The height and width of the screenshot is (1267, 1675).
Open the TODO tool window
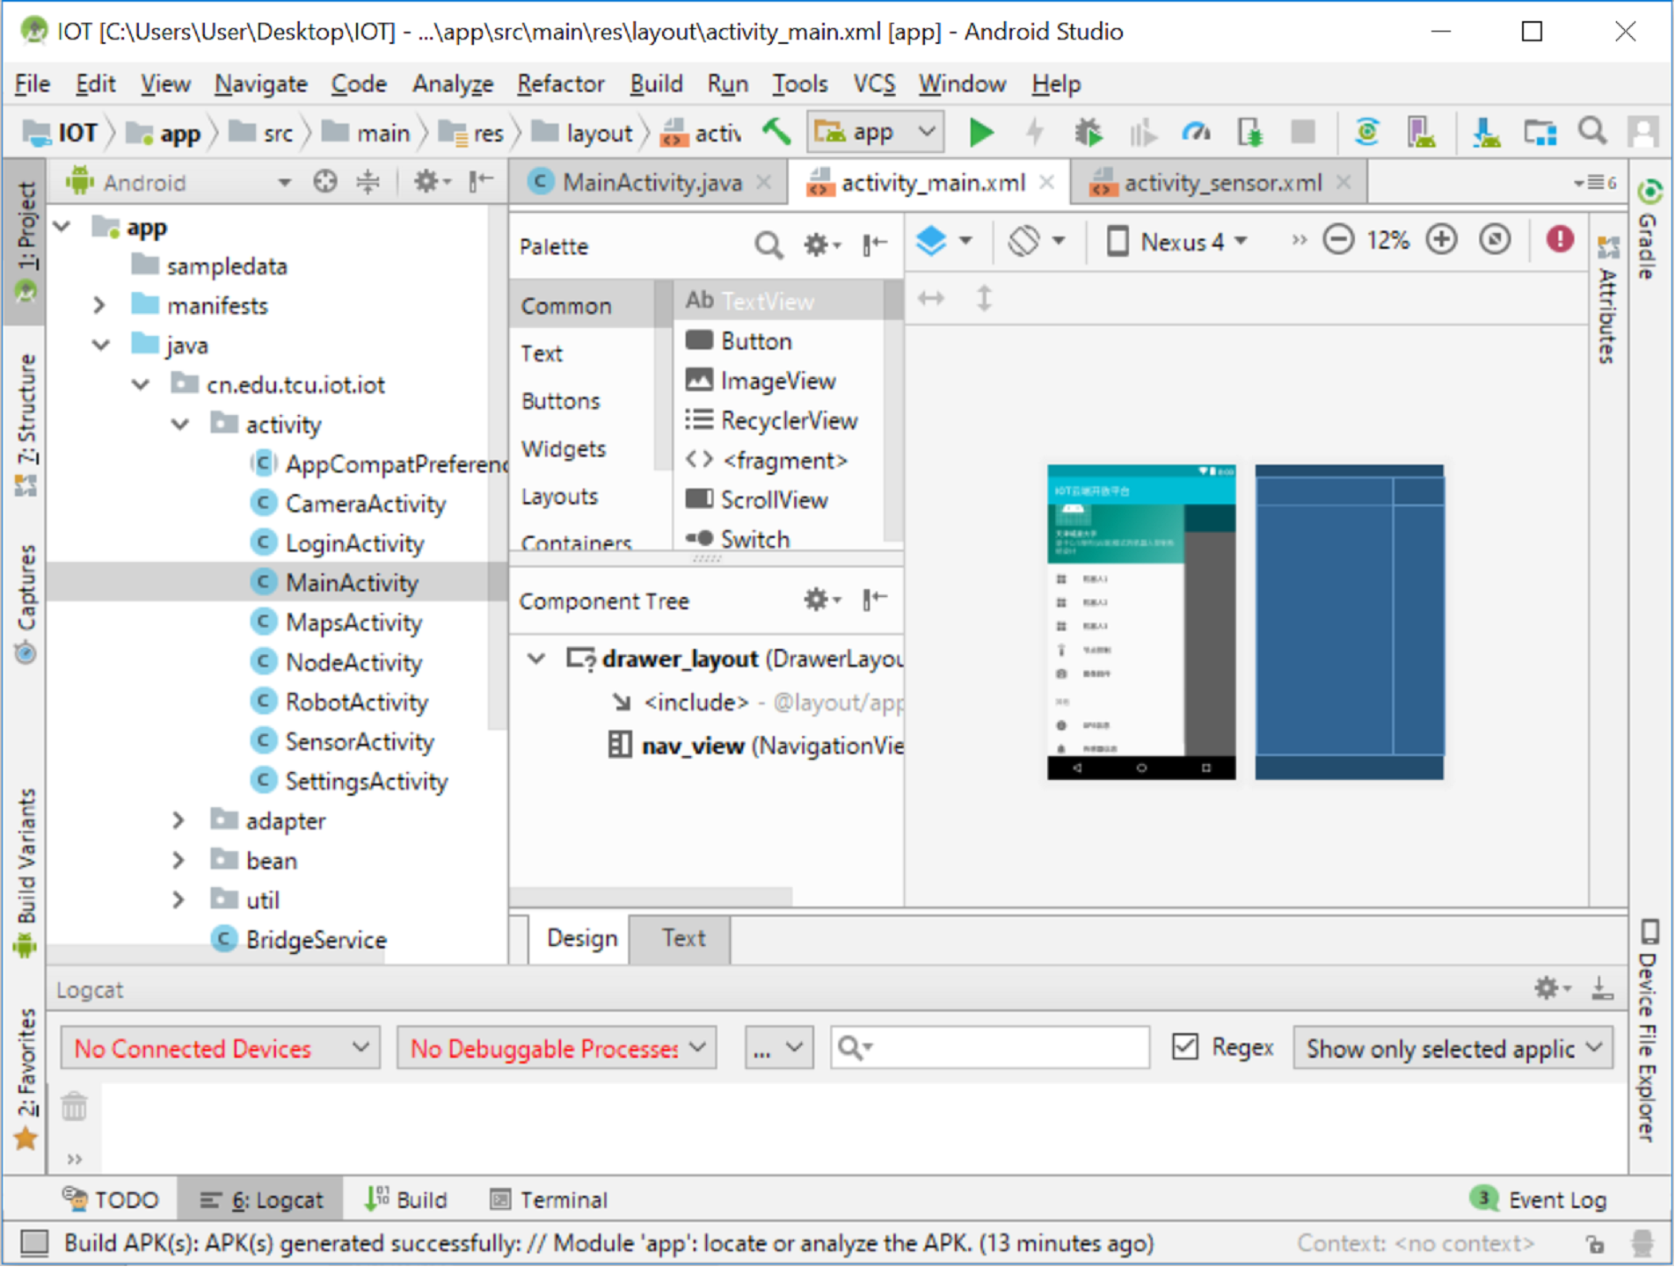tap(111, 1199)
